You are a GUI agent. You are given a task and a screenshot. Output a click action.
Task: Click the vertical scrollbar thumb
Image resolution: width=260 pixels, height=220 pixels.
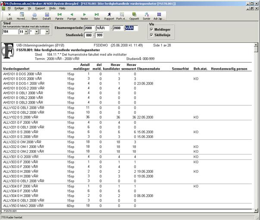(x=256, y=50)
